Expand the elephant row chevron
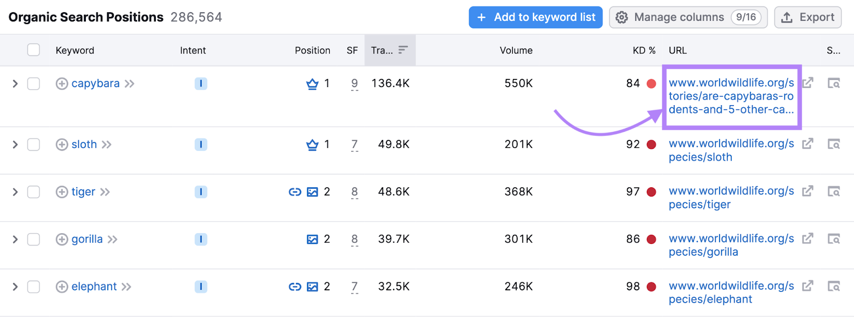Screen dimensions: 854x317 (15, 287)
